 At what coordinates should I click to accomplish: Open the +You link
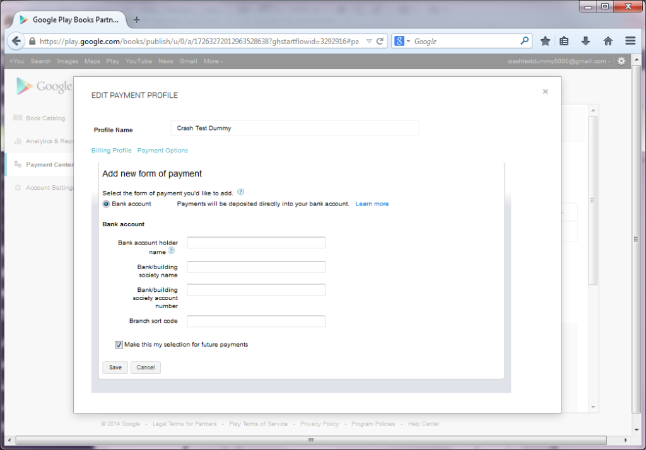[16, 61]
